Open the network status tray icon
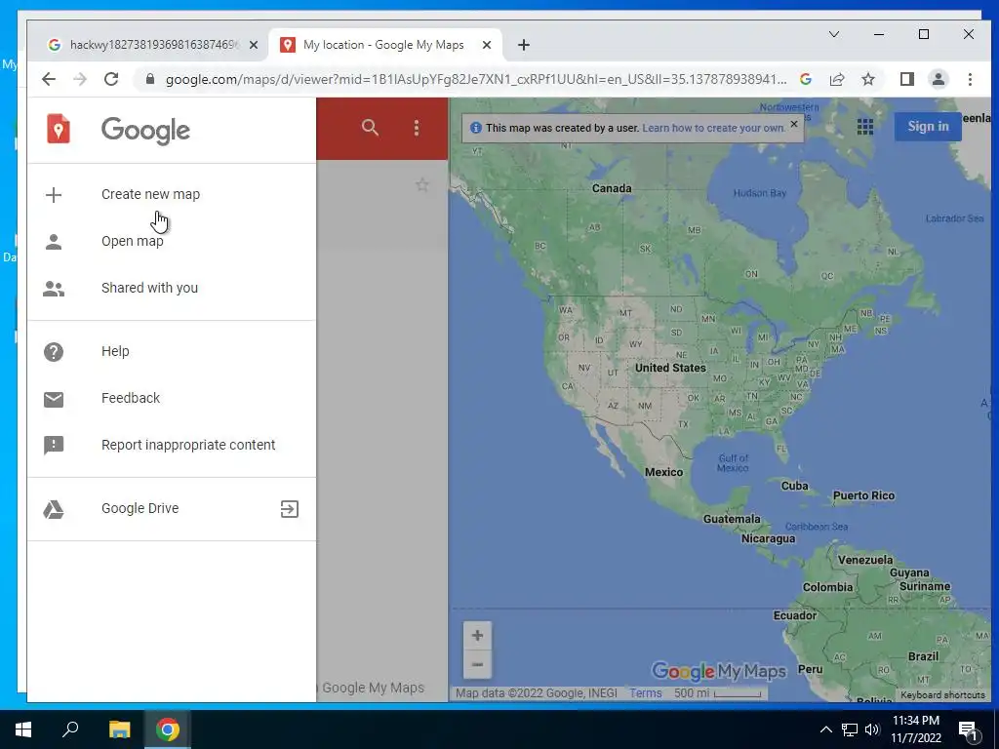This screenshot has height=749, width=999. point(850,729)
